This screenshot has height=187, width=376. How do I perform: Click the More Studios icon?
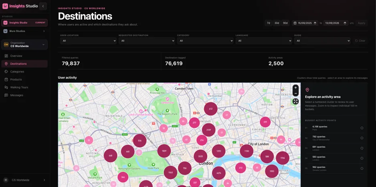[x=5, y=31]
